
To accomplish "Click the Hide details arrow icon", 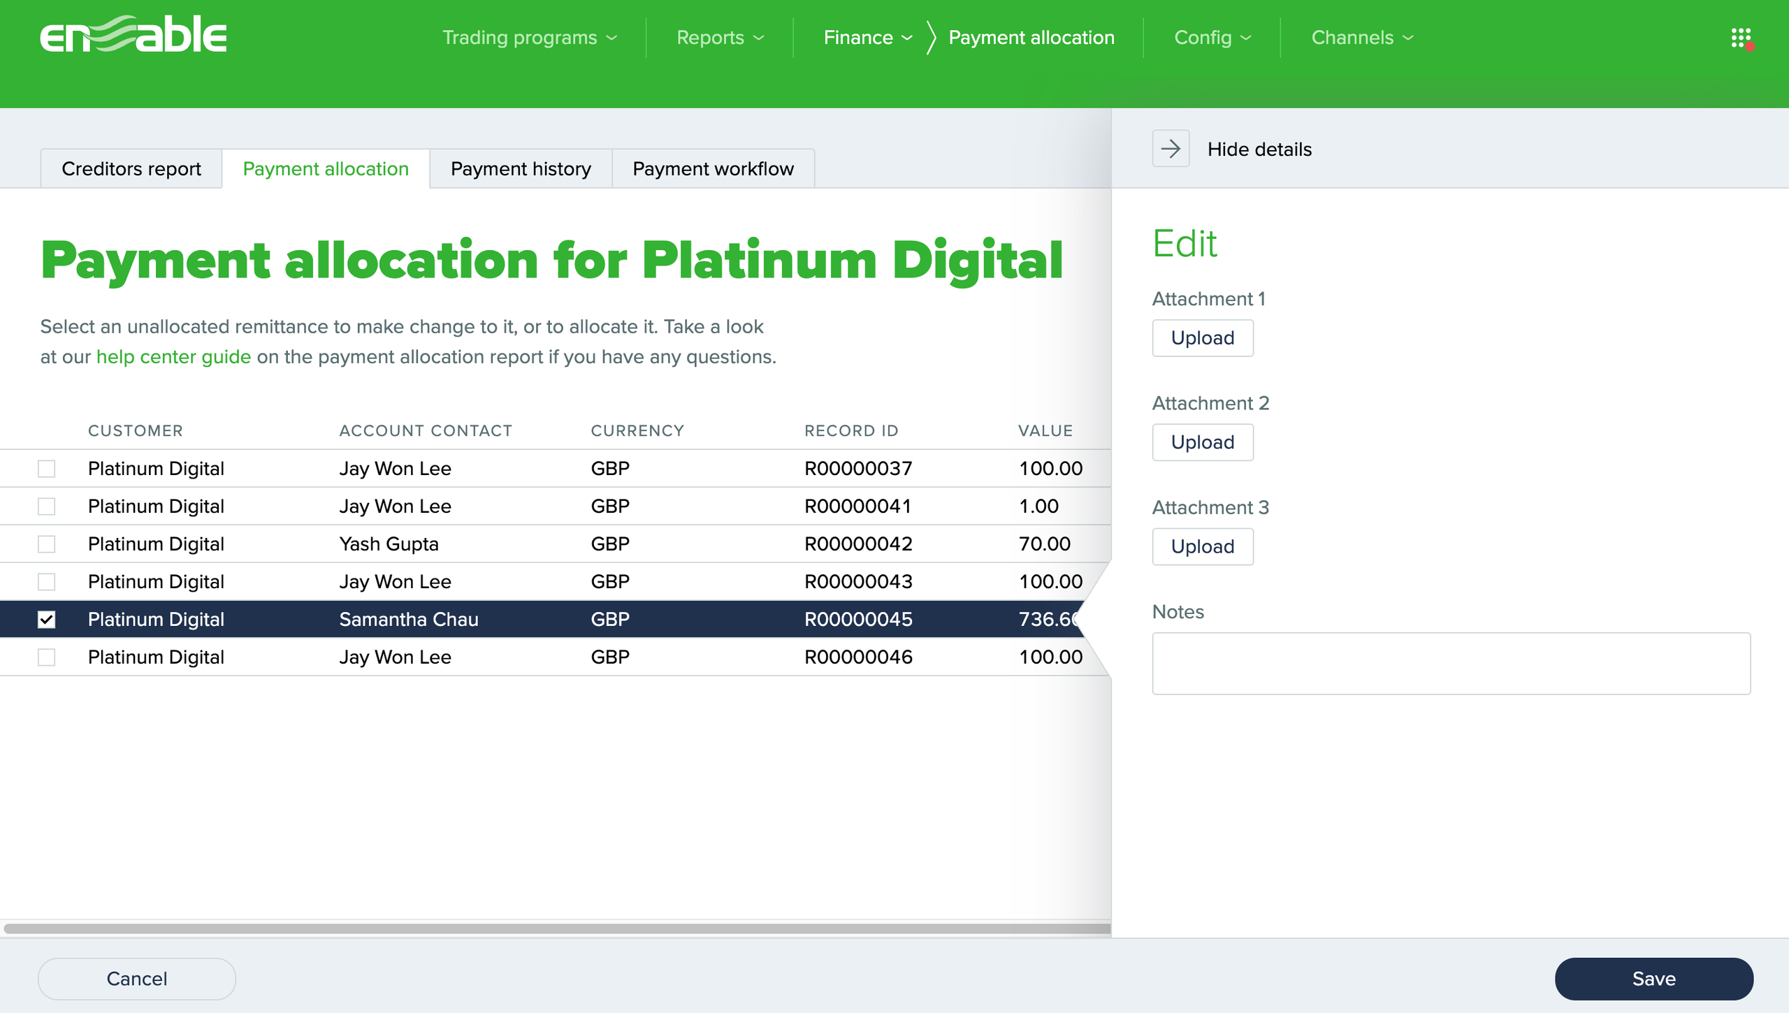I will tap(1171, 149).
